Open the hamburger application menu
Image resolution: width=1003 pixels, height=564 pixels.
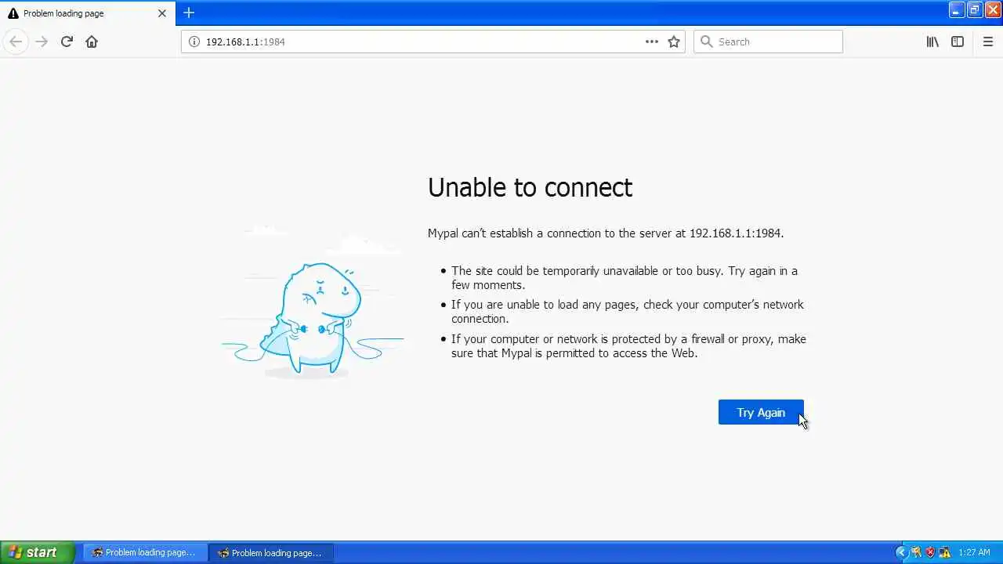[x=988, y=42]
